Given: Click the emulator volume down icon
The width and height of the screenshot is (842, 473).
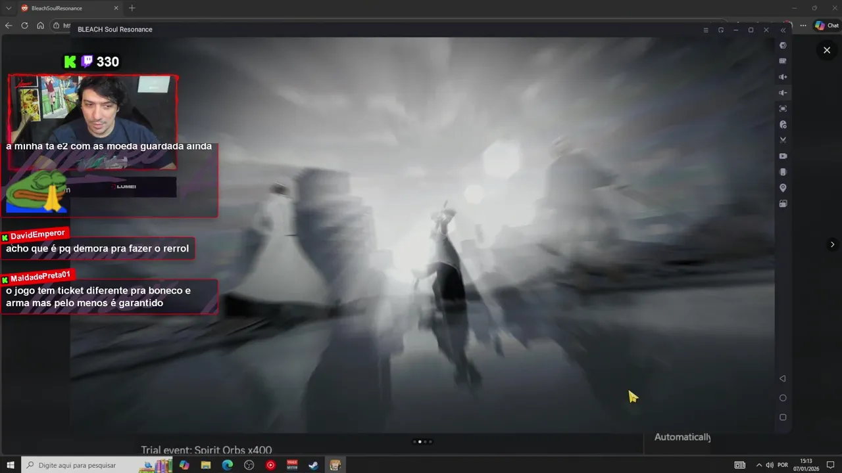Looking at the screenshot, I should [783, 93].
